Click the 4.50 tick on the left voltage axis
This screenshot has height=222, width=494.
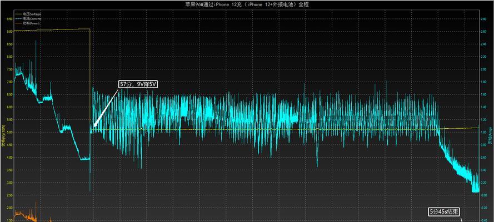[x=9, y=145]
